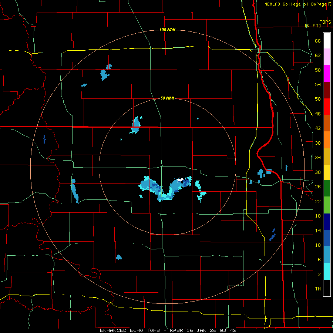Select the bright red legend swatch
The width and height of the screenshot is (333, 333).
327,107
